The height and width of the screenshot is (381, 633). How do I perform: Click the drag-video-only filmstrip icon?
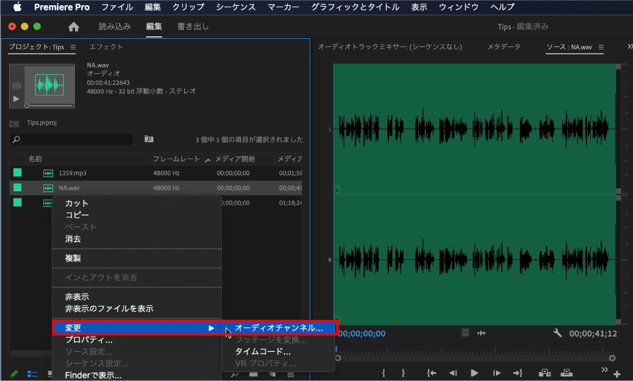(466, 332)
